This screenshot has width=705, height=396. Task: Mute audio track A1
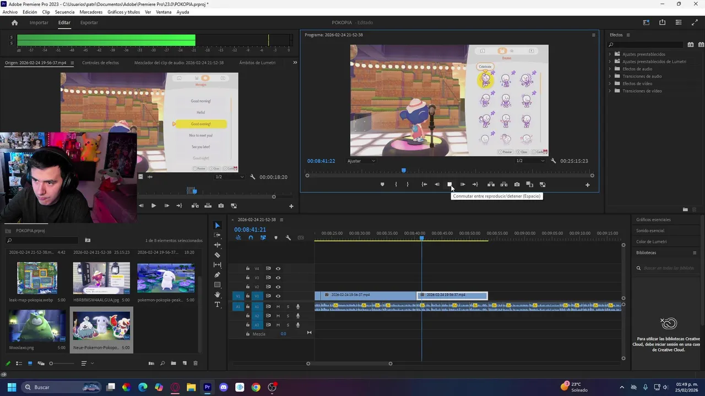[x=278, y=306]
